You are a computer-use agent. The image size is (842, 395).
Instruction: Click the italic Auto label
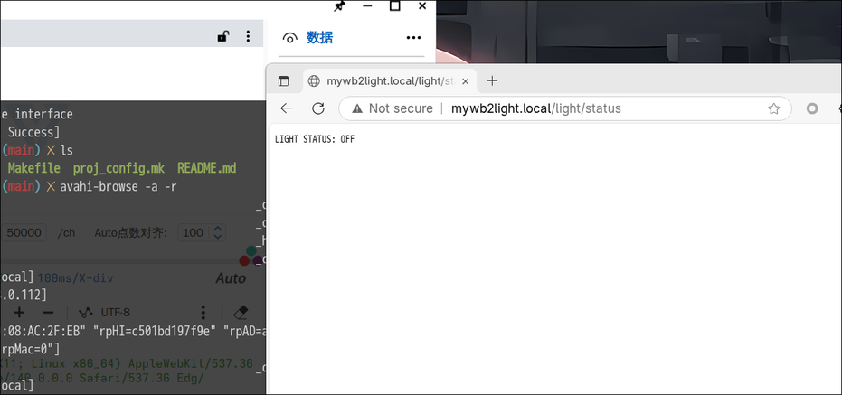click(231, 278)
